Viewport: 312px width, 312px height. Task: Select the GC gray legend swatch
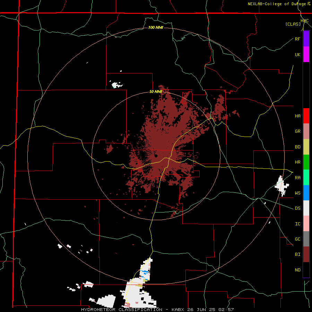tap(306, 239)
